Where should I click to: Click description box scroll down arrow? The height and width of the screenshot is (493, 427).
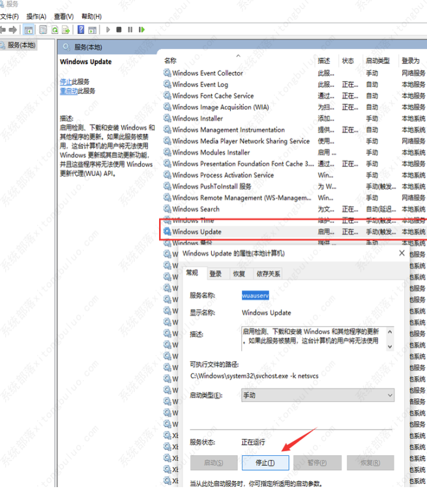(x=390, y=346)
